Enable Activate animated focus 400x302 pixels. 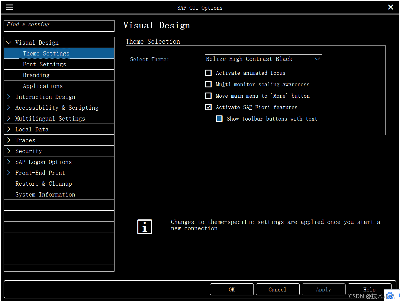tap(208, 73)
